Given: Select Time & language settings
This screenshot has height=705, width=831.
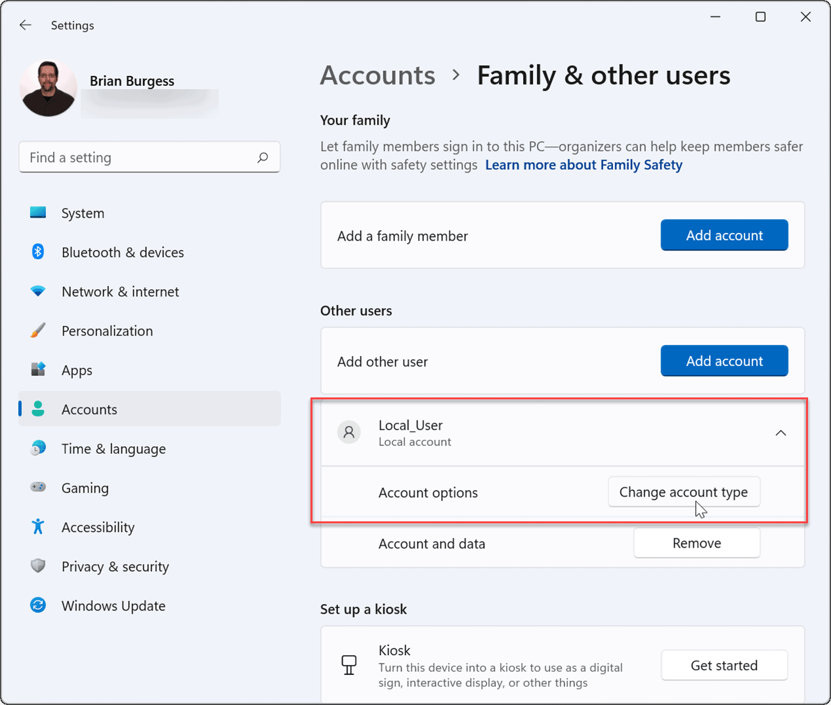Looking at the screenshot, I should [113, 449].
